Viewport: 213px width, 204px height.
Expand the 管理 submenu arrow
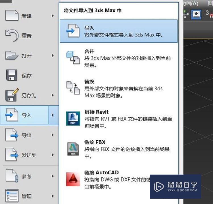click(53, 196)
